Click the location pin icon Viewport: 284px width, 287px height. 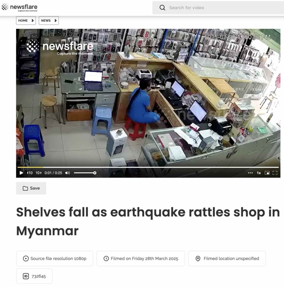[198, 258]
